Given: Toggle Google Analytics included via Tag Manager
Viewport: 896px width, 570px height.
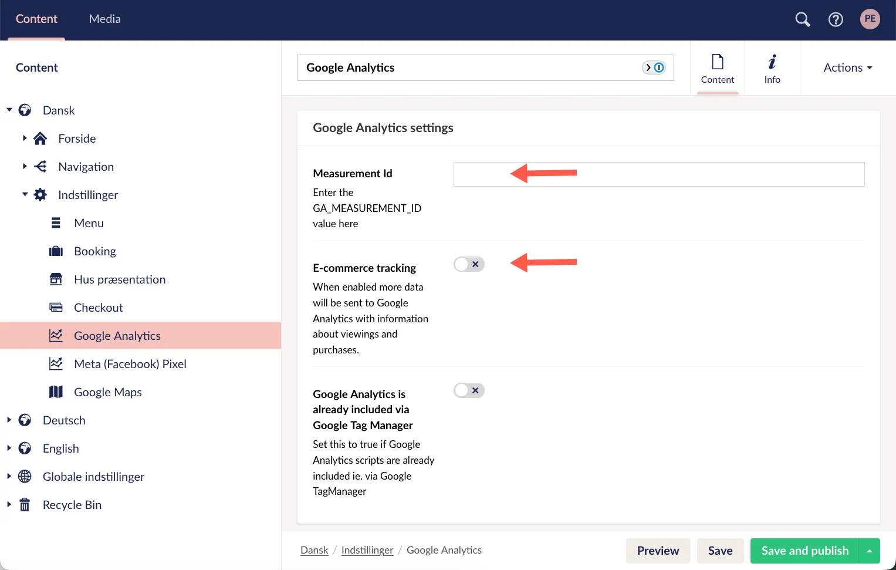Looking at the screenshot, I should click(468, 390).
